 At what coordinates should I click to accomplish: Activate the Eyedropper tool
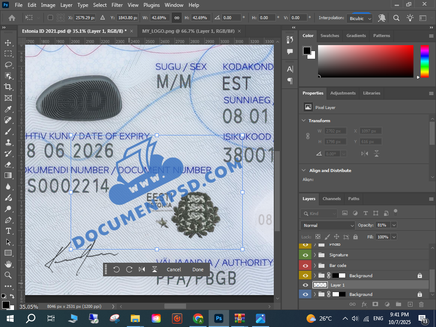tap(8, 109)
